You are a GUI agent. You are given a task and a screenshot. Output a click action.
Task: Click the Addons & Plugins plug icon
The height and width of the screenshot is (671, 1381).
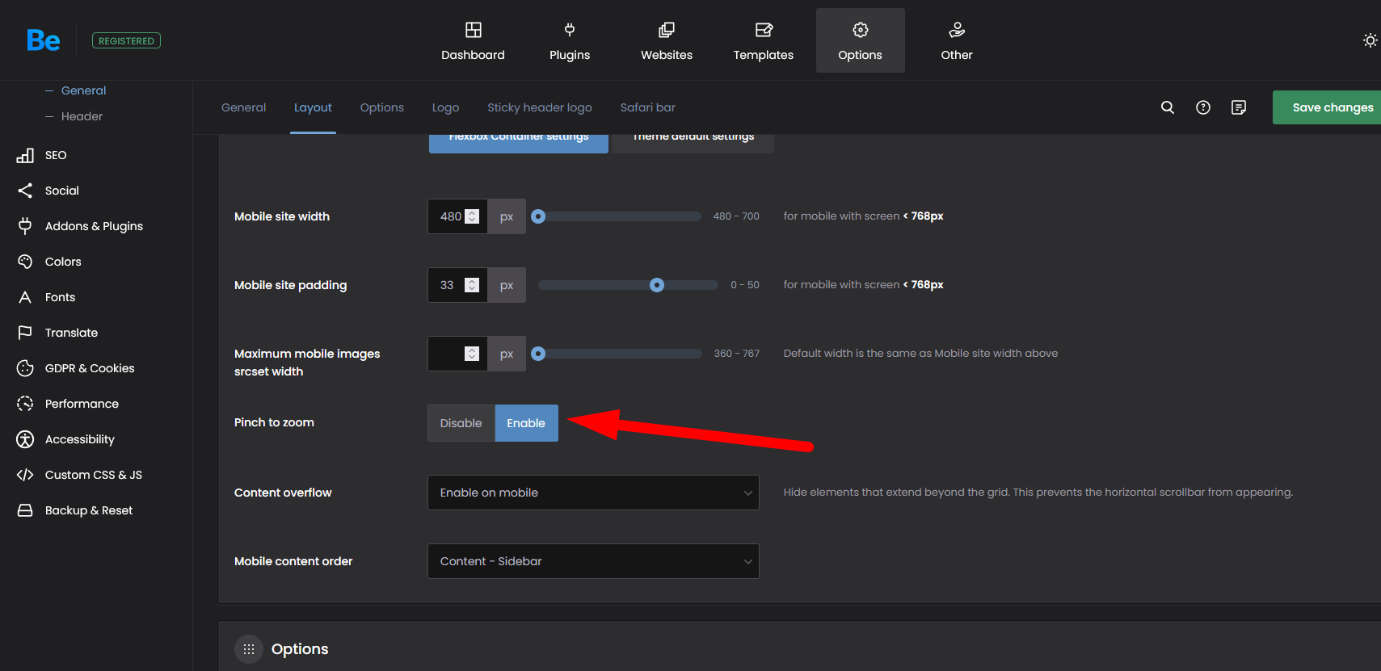pyautogui.click(x=25, y=226)
